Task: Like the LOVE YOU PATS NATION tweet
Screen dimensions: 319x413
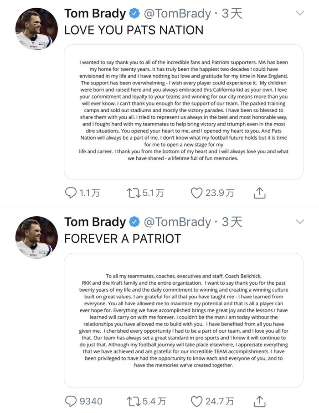Action: [x=196, y=193]
